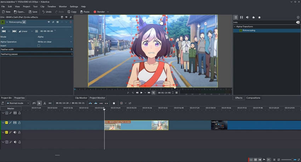This screenshot has width=301, height=162.
Task: Switch to the Properties tab
Action: 19,98
